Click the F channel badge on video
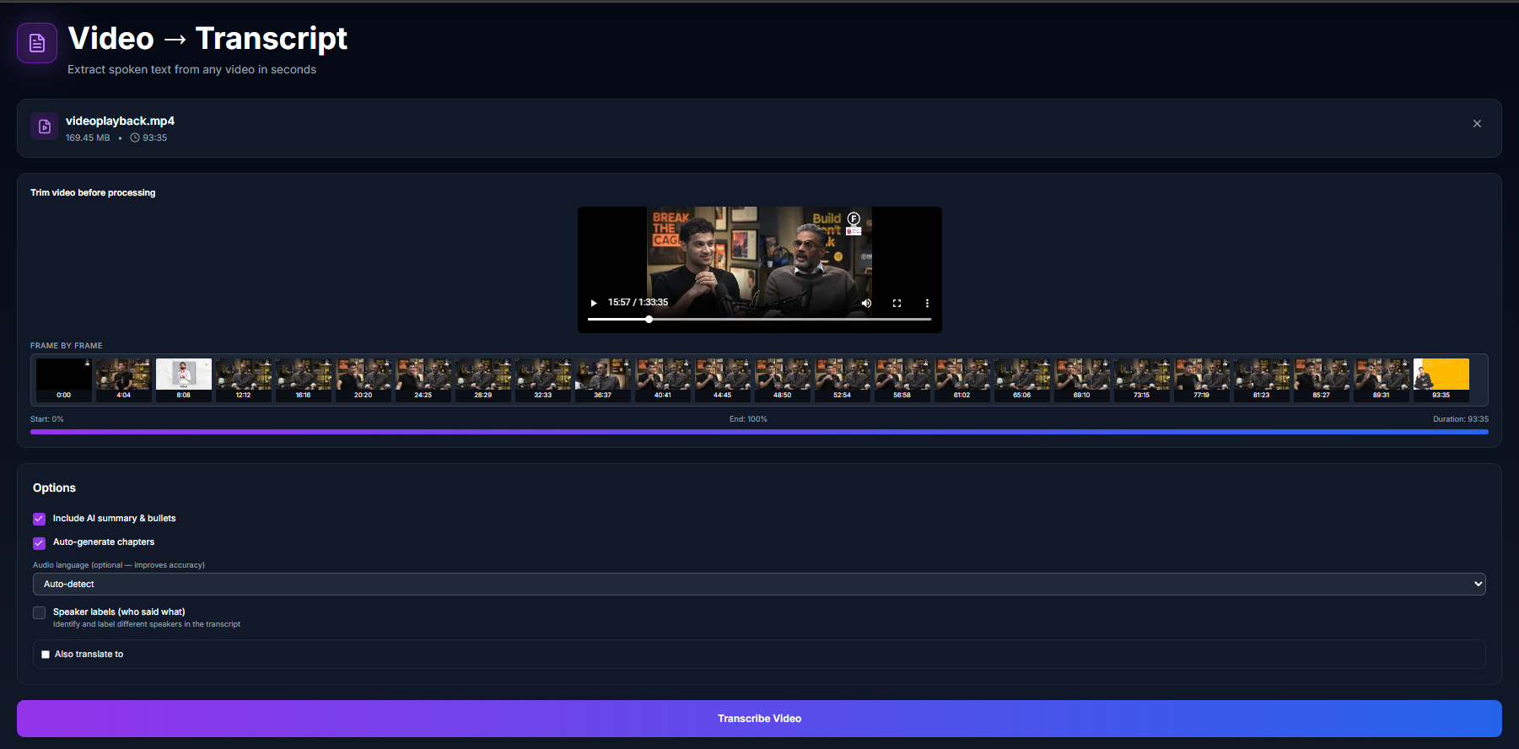1519x749 pixels. (x=854, y=218)
